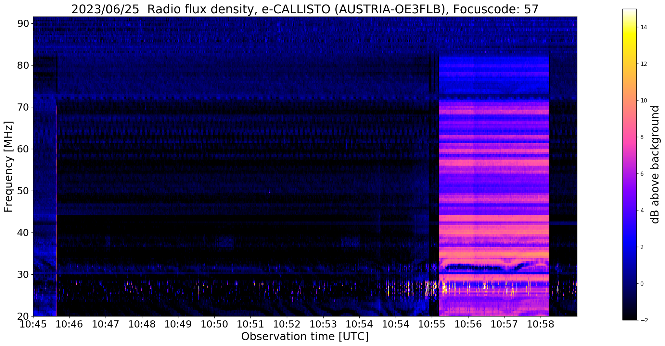Screen dimensions: 665x346
Task: Click the 40 MHz frequency tick label
Action: 23,233
